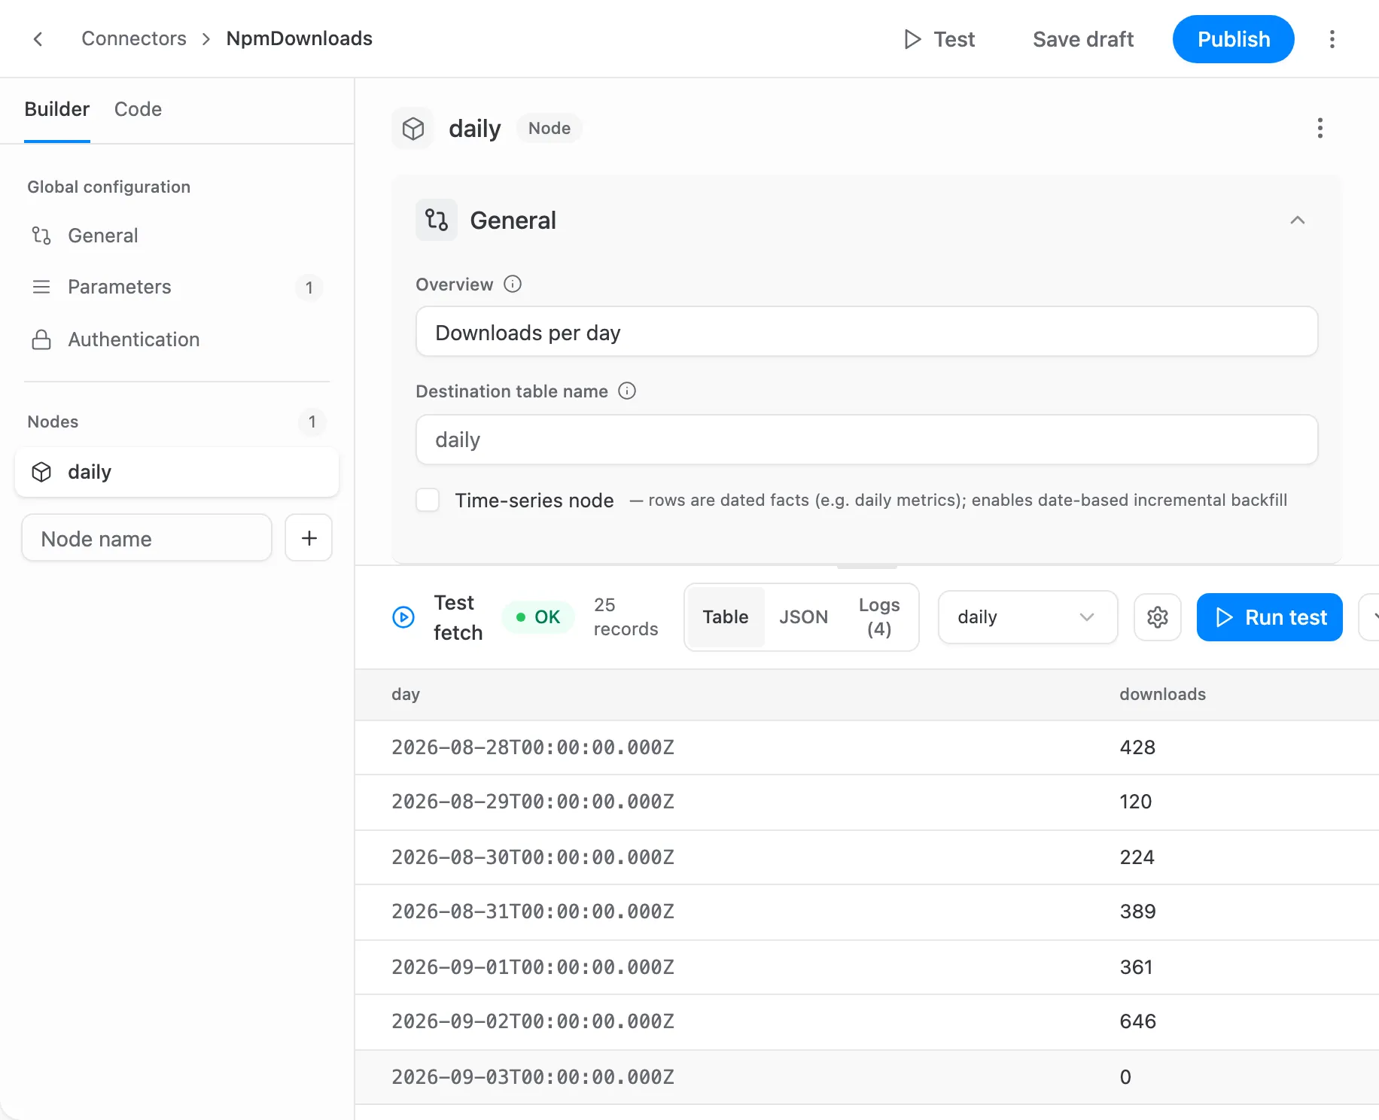Image resolution: width=1379 pixels, height=1120 pixels.
Task: Open the top bar three-dot menu
Action: click(x=1332, y=39)
